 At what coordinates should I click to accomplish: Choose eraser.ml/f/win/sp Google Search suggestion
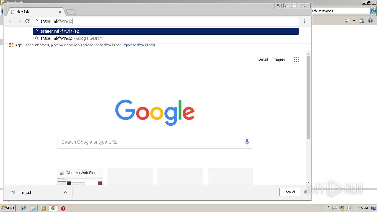click(166, 38)
